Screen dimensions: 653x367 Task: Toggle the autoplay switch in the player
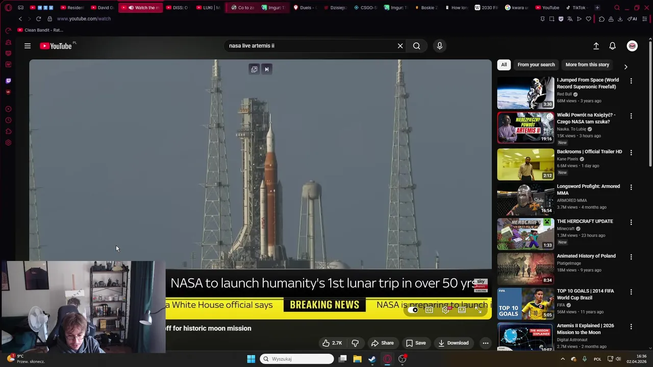[413, 310]
